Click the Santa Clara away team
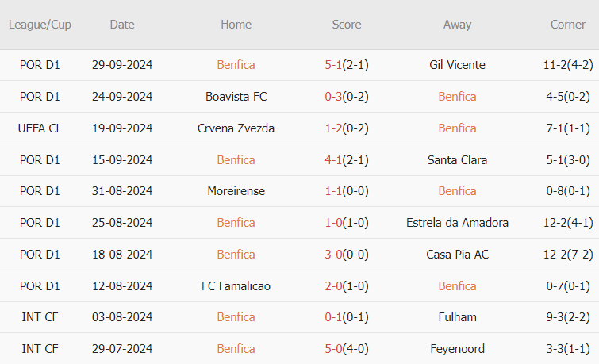The image size is (599, 364). click(x=457, y=160)
